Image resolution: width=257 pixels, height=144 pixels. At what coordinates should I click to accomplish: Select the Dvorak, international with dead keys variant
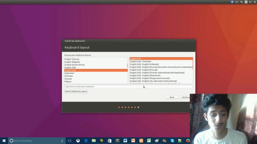[x=161, y=72]
